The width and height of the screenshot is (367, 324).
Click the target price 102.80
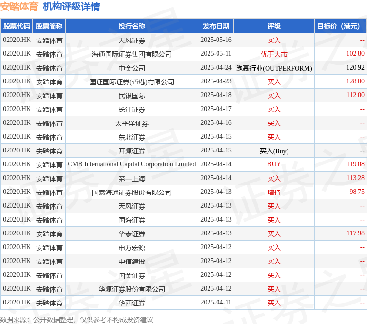[355, 54]
